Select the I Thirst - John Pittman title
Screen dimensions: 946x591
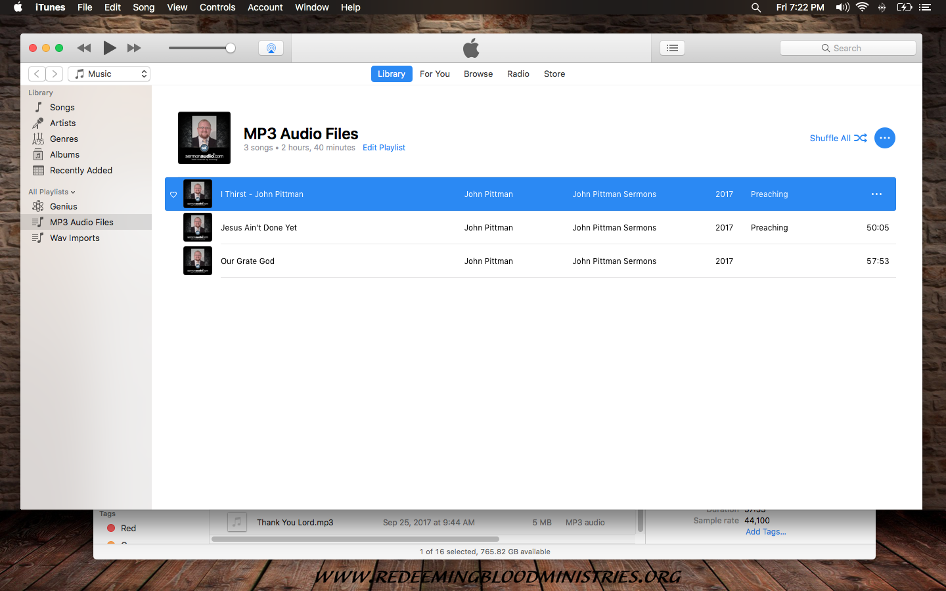[262, 194]
